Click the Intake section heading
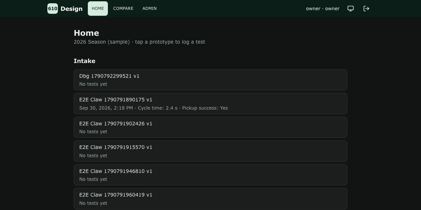Image resolution: width=421 pixels, height=210 pixels. [x=85, y=61]
